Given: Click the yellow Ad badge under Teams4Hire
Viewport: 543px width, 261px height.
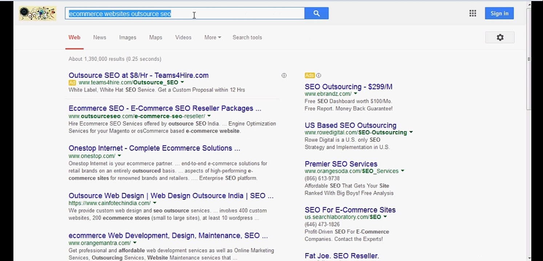Looking at the screenshot, I should pos(72,83).
